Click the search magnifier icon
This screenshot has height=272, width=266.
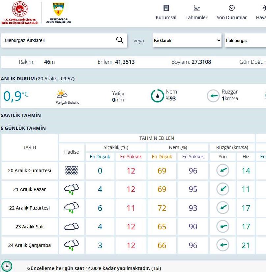point(120,40)
